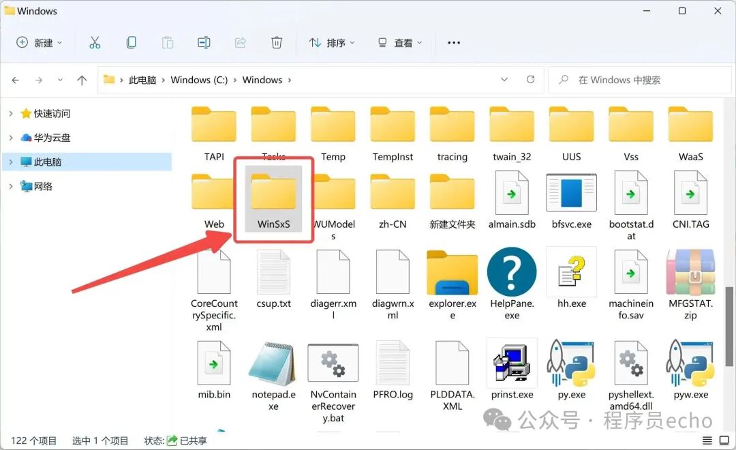Open the MFGSTAT.zip archive
This screenshot has width=736, height=450.
click(690, 271)
